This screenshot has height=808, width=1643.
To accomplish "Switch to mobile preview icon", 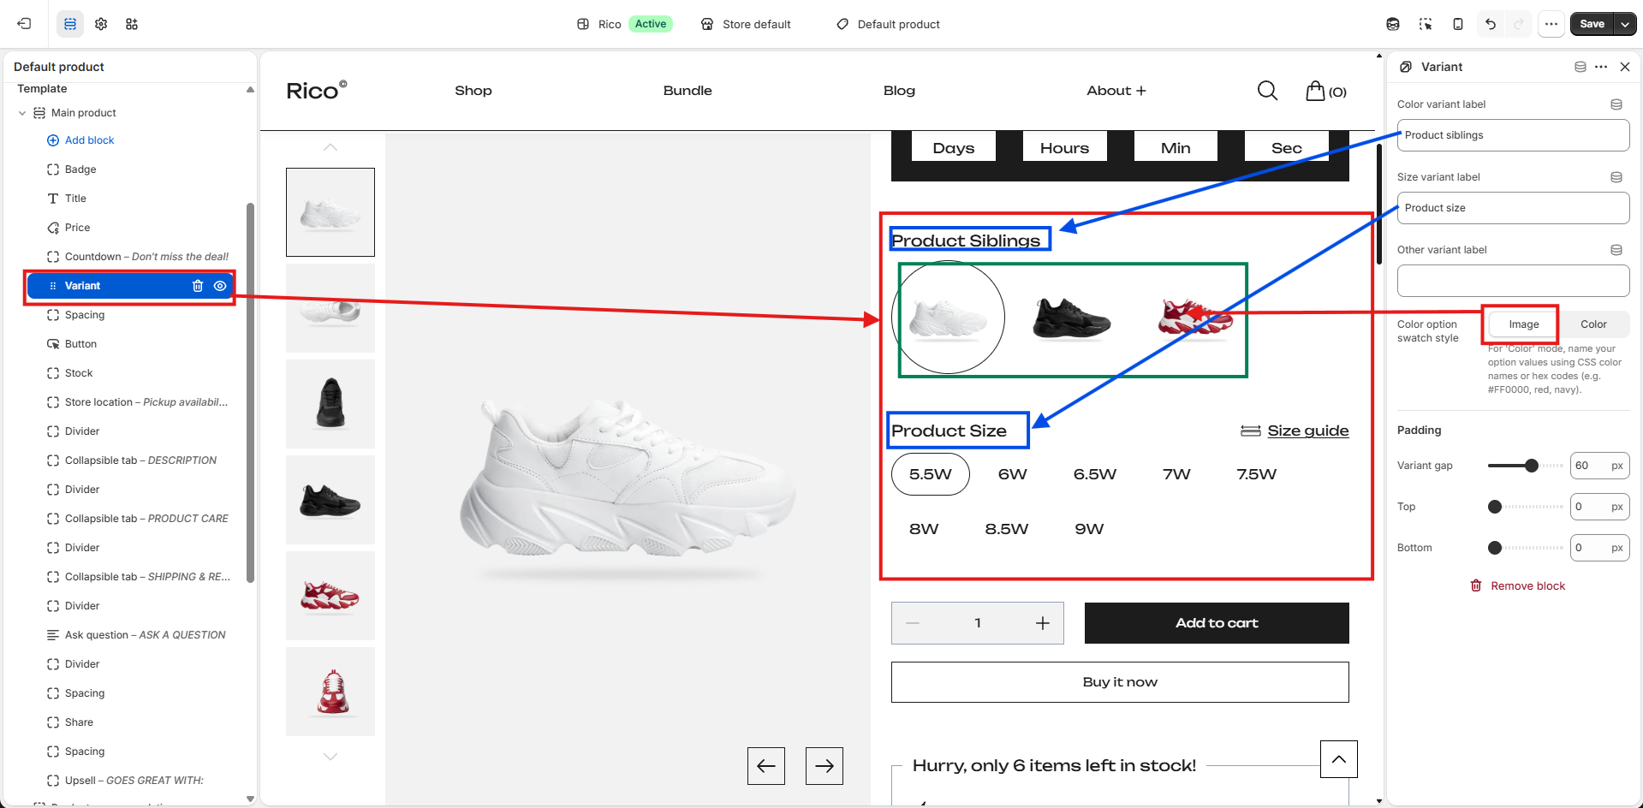I will coord(1458,24).
